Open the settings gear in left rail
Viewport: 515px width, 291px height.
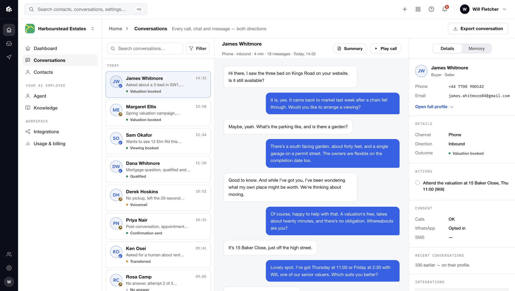[9, 268]
